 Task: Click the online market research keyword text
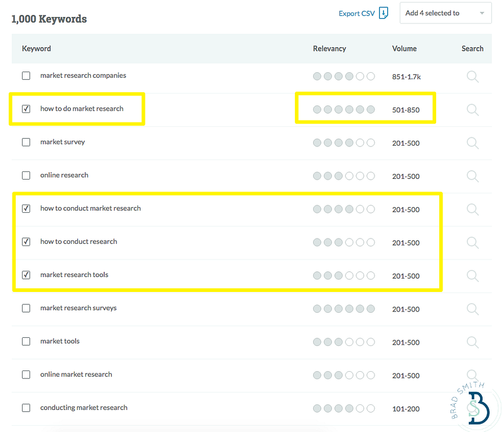coord(76,374)
